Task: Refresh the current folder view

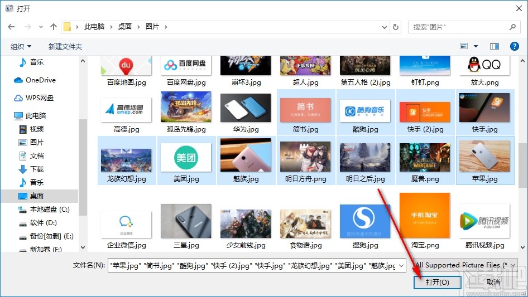Action: 396,27
